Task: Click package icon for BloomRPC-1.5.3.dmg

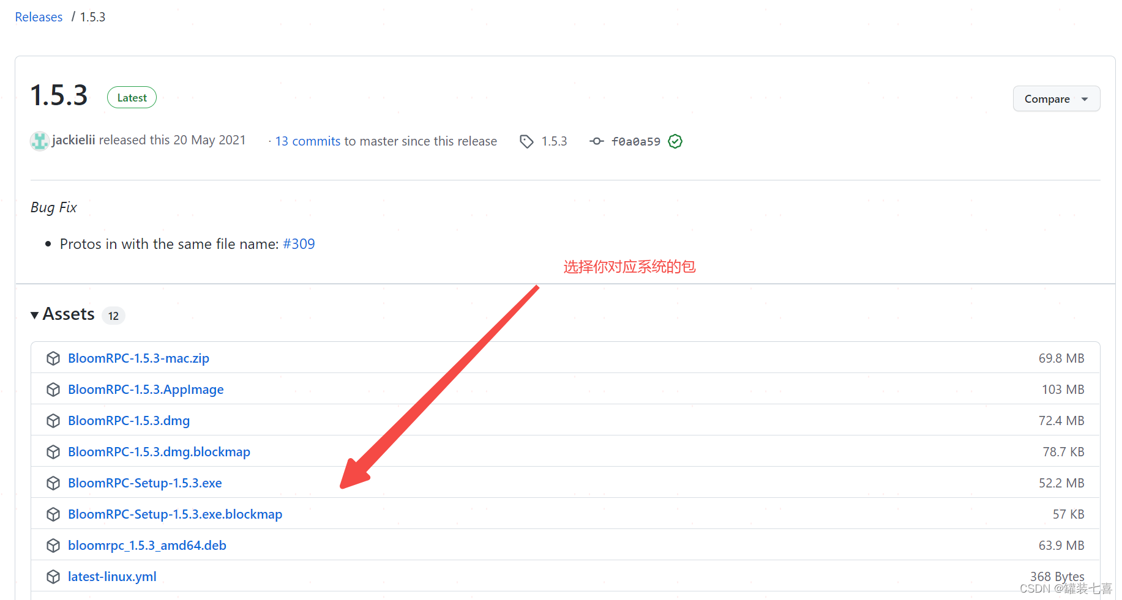Action: [53, 421]
